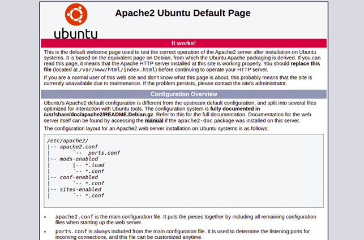Select the It works! banner text

pos(183,43)
